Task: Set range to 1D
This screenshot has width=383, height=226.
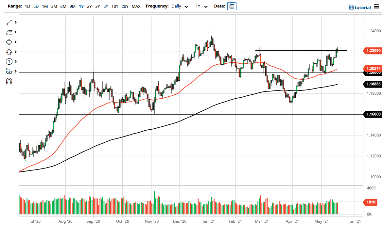Action: click(x=27, y=6)
